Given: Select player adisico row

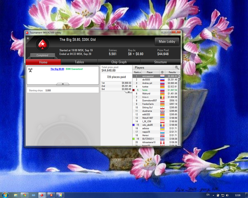Looking at the screenshot, I should 155,128.
